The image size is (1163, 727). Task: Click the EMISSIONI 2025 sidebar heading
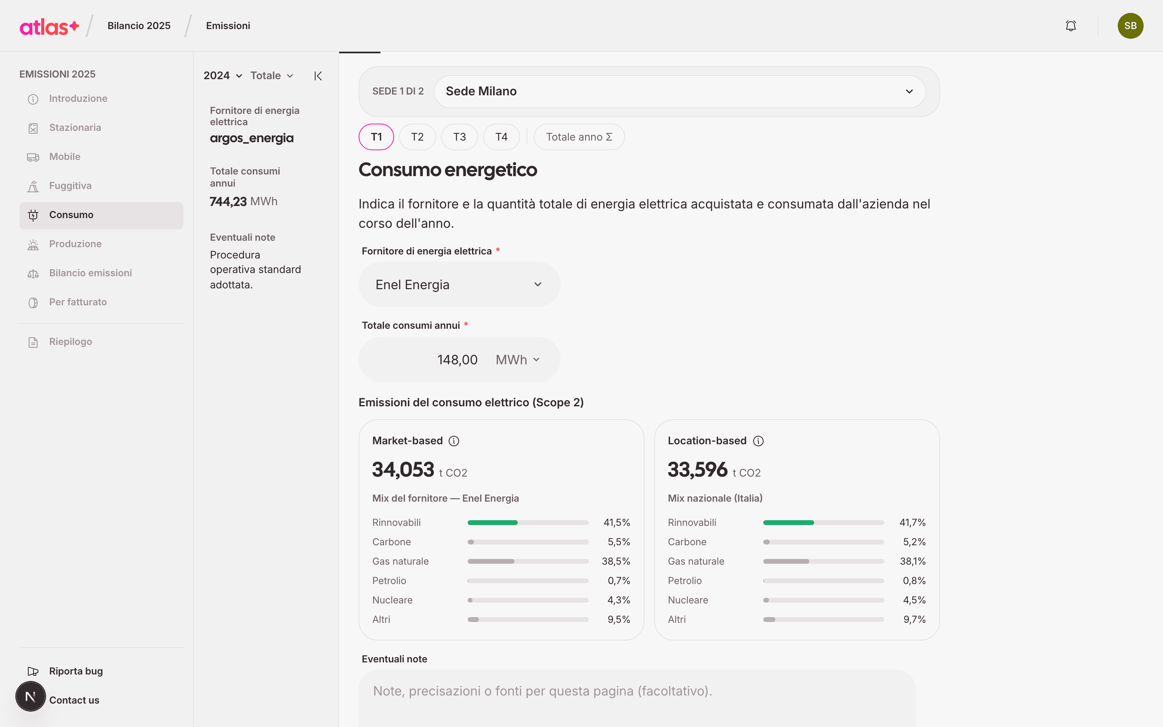[x=57, y=74]
